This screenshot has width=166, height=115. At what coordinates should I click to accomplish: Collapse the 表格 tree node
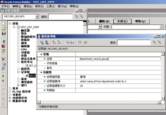[x=10, y=24]
